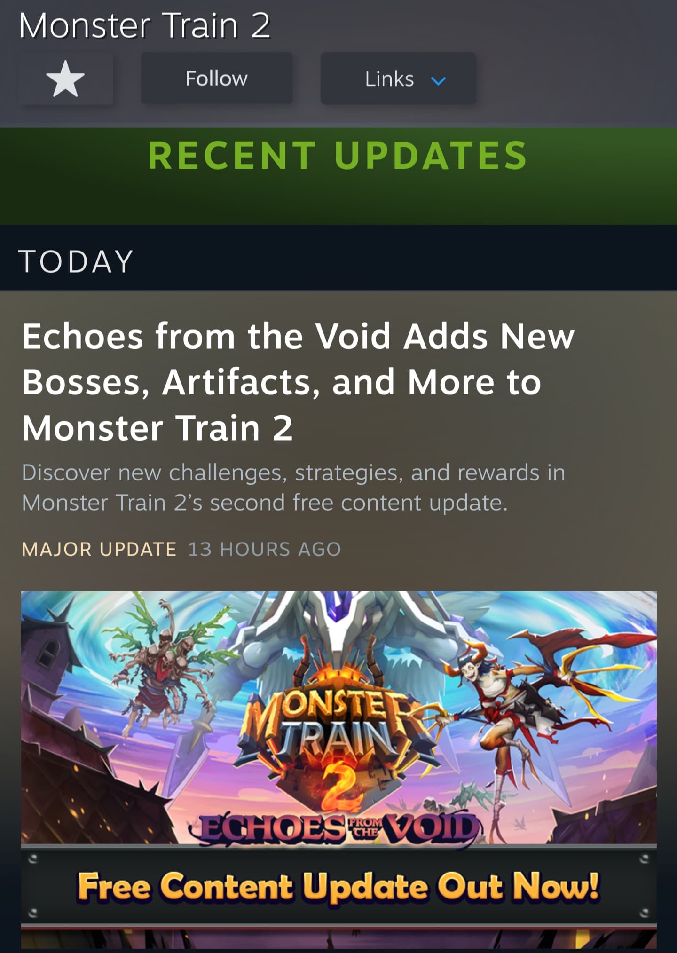Viewport: 677px width, 953px height.
Task: Follow Monster Train 2
Action: (217, 79)
